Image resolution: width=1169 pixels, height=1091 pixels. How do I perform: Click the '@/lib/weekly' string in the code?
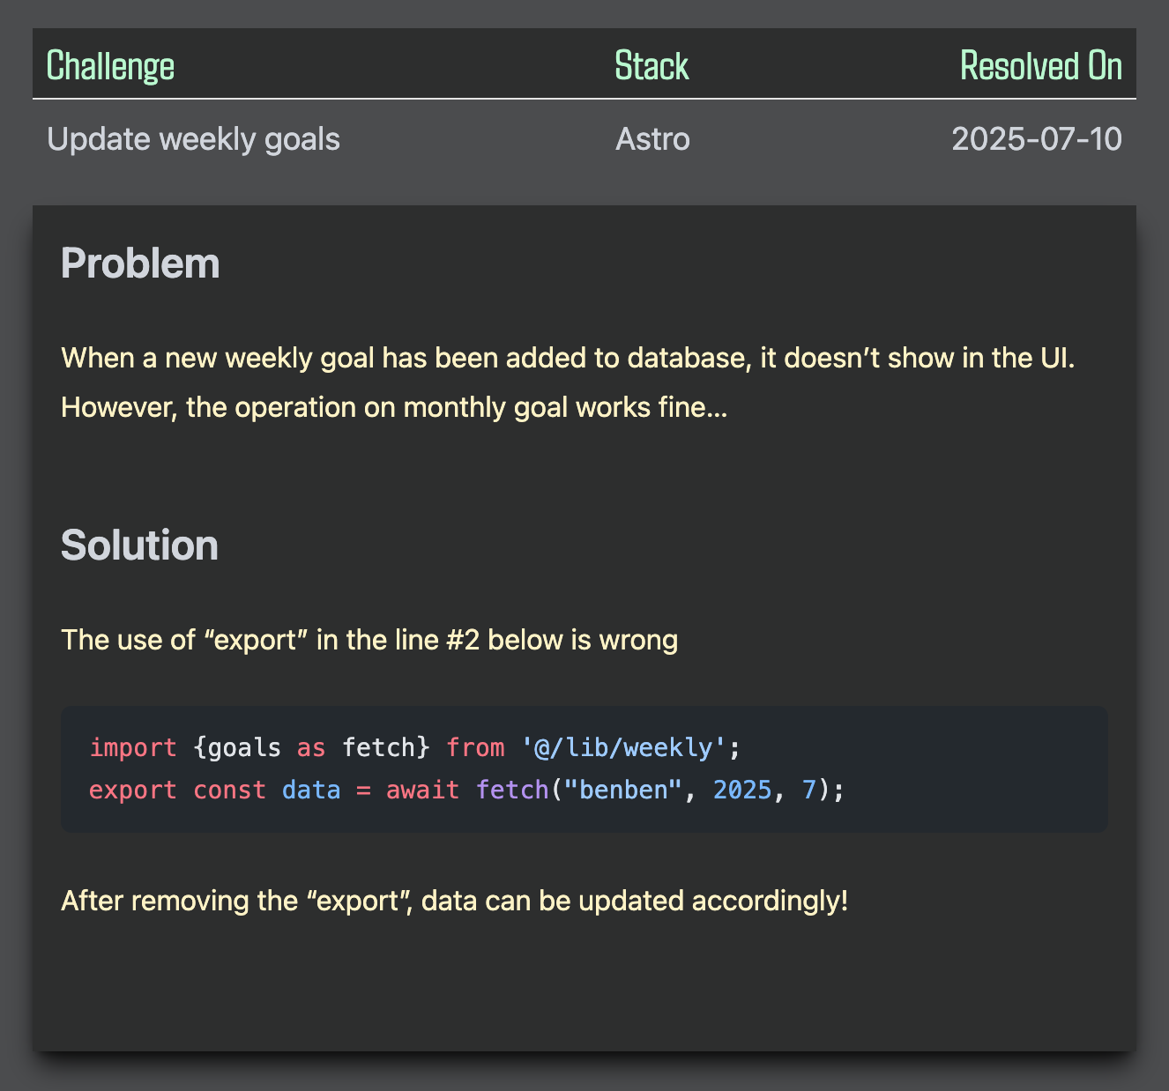624,747
